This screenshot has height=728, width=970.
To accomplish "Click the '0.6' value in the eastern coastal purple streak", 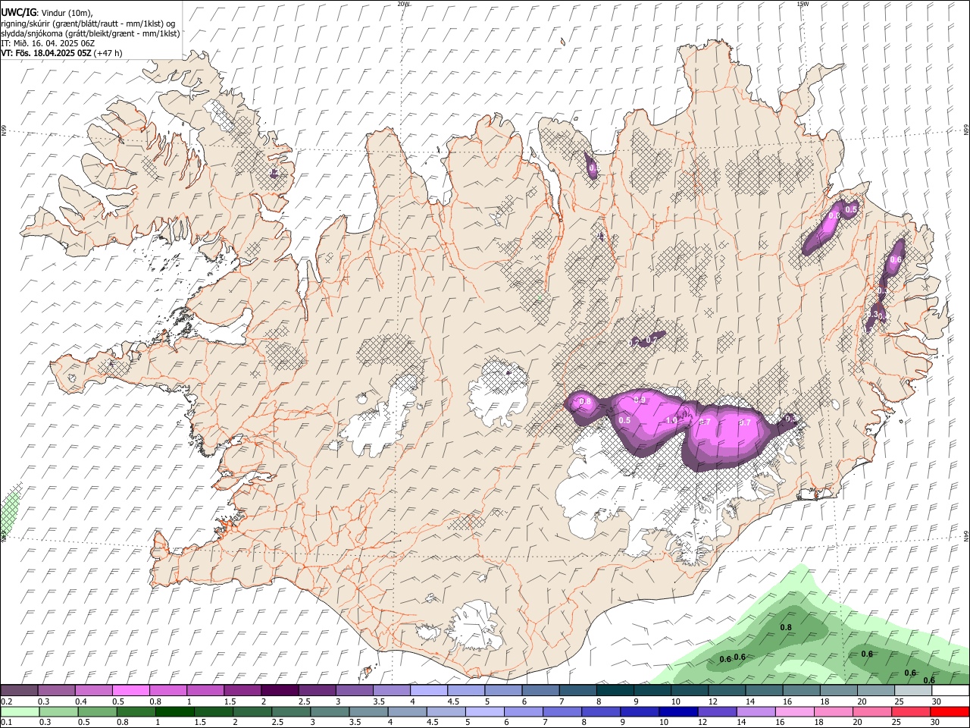I will coord(896,259).
